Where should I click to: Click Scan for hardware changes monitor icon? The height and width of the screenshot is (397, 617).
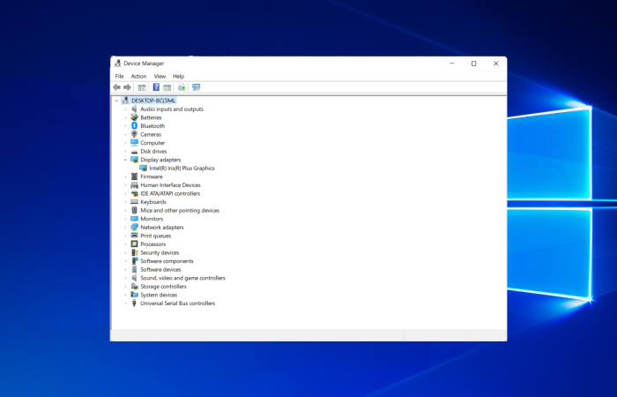197,87
